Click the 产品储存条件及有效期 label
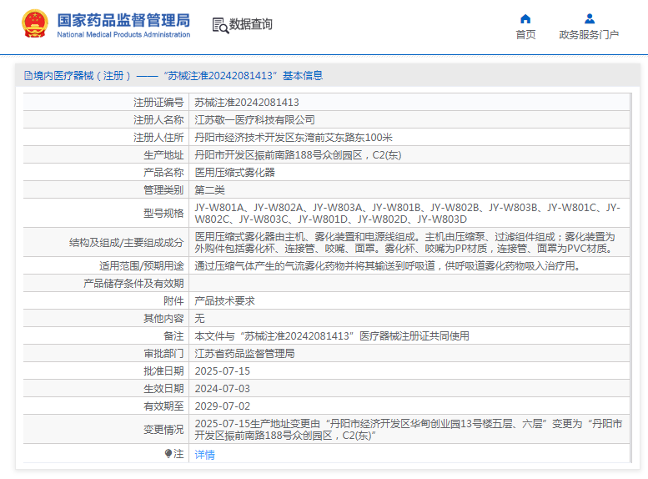The image size is (648, 479). (133, 284)
